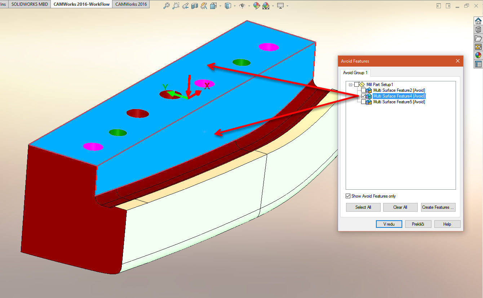483x298 pixels.
Task: Uncheck the Multi Surface Feature4 checkbox
Action: (x=363, y=96)
